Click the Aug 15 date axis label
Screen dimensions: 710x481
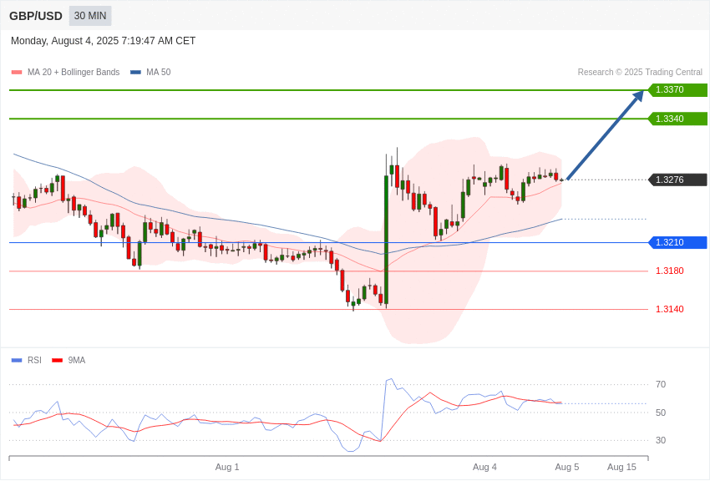[x=621, y=467]
